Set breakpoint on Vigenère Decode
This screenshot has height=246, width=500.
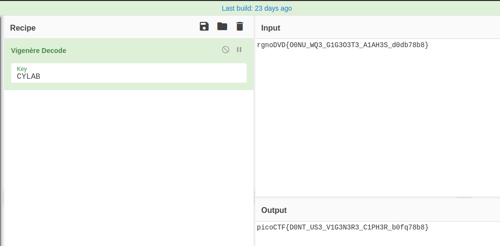pos(239,50)
